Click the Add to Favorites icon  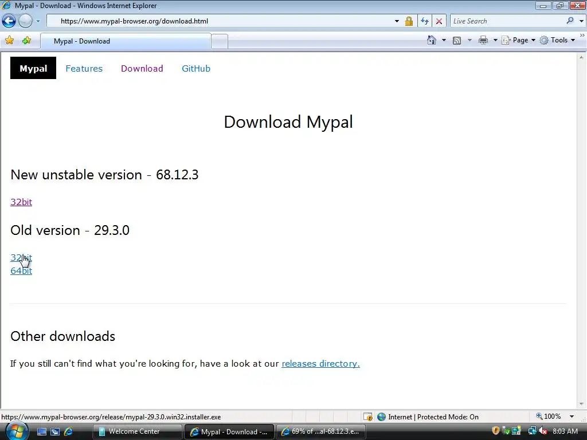pyautogui.click(x=26, y=41)
